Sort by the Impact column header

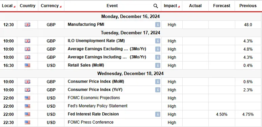click(172, 6)
